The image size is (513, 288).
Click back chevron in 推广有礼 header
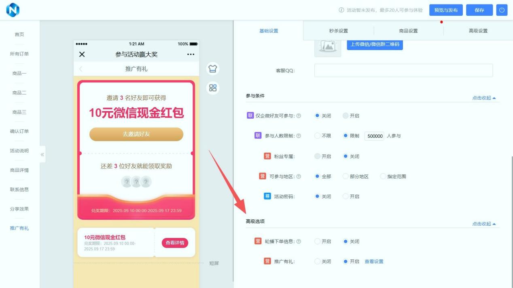(x=81, y=69)
